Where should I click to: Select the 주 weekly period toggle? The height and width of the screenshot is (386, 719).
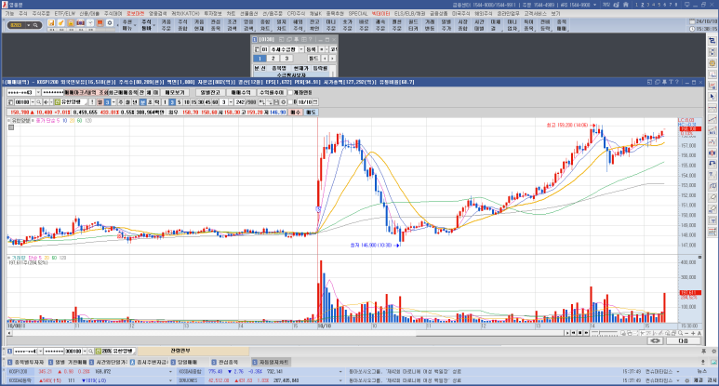(x=121, y=102)
